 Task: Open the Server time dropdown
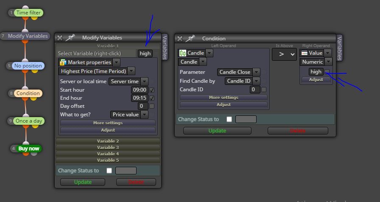pos(145,81)
